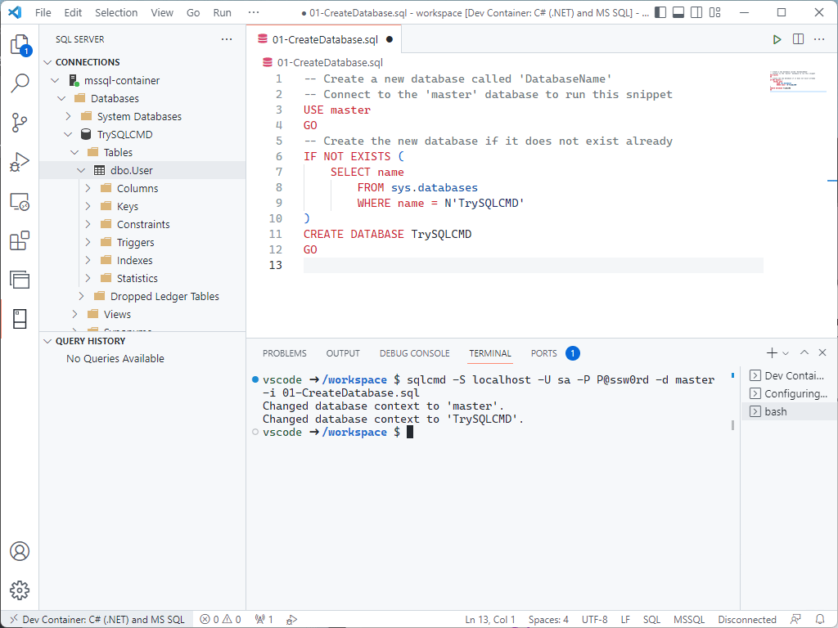Click the Manage gear icon at bottom left
The height and width of the screenshot is (628, 838).
coord(20,590)
